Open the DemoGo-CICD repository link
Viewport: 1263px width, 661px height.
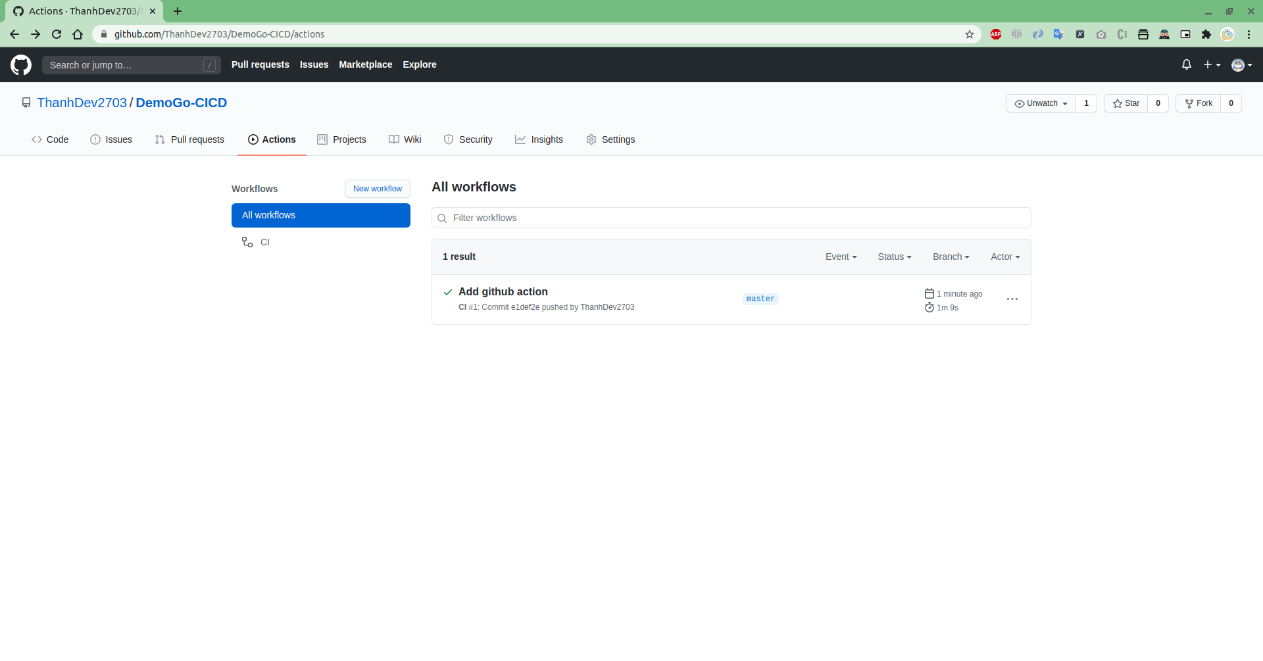[182, 103]
